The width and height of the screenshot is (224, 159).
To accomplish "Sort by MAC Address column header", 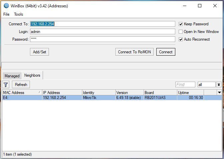I will tap(22, 93).
